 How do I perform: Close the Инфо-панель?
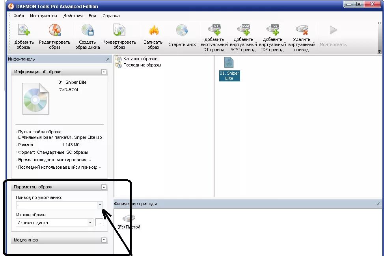click(x=108, y=59)
